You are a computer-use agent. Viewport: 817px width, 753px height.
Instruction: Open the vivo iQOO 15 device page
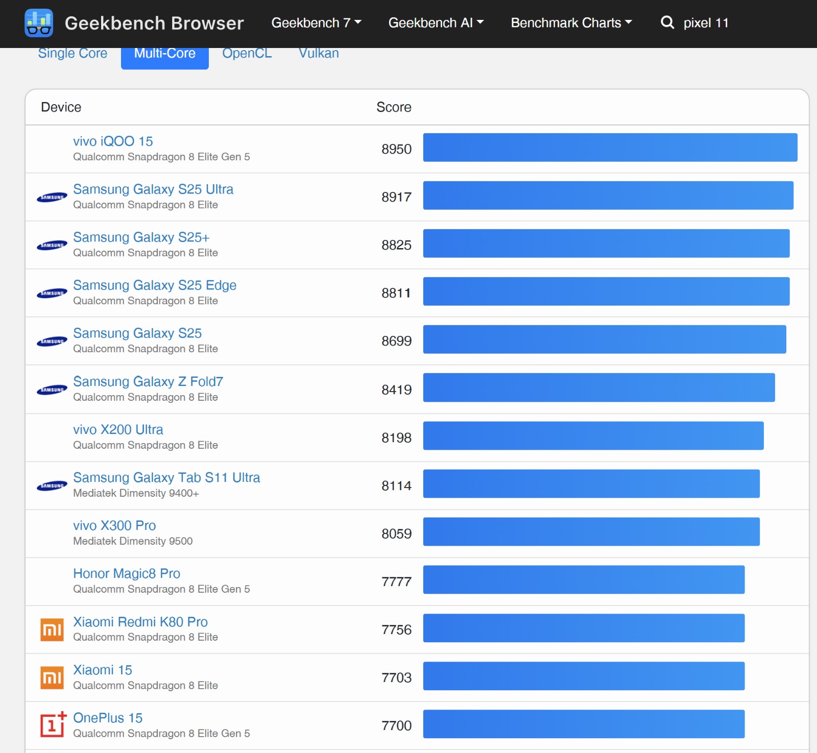113,141
